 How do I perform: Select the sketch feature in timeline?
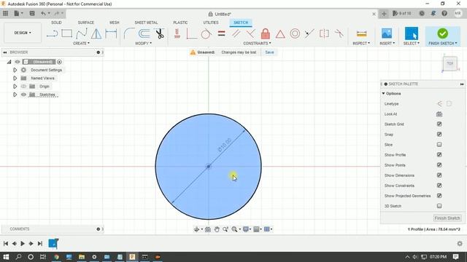(x=53, y=243)
